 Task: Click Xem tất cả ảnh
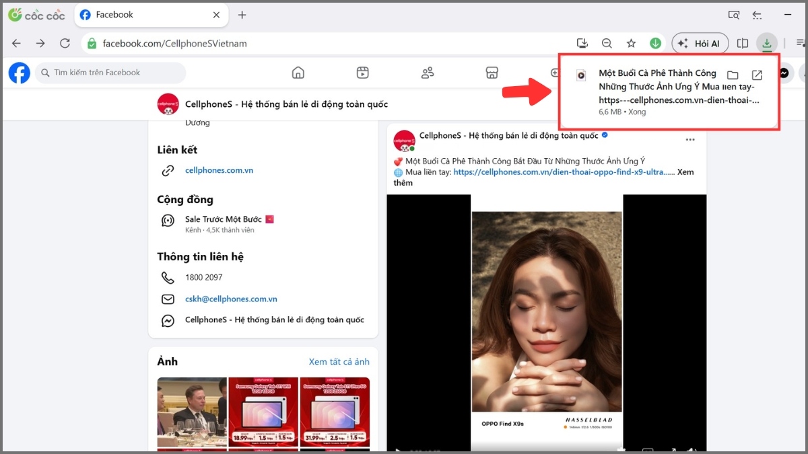[339, 362]
